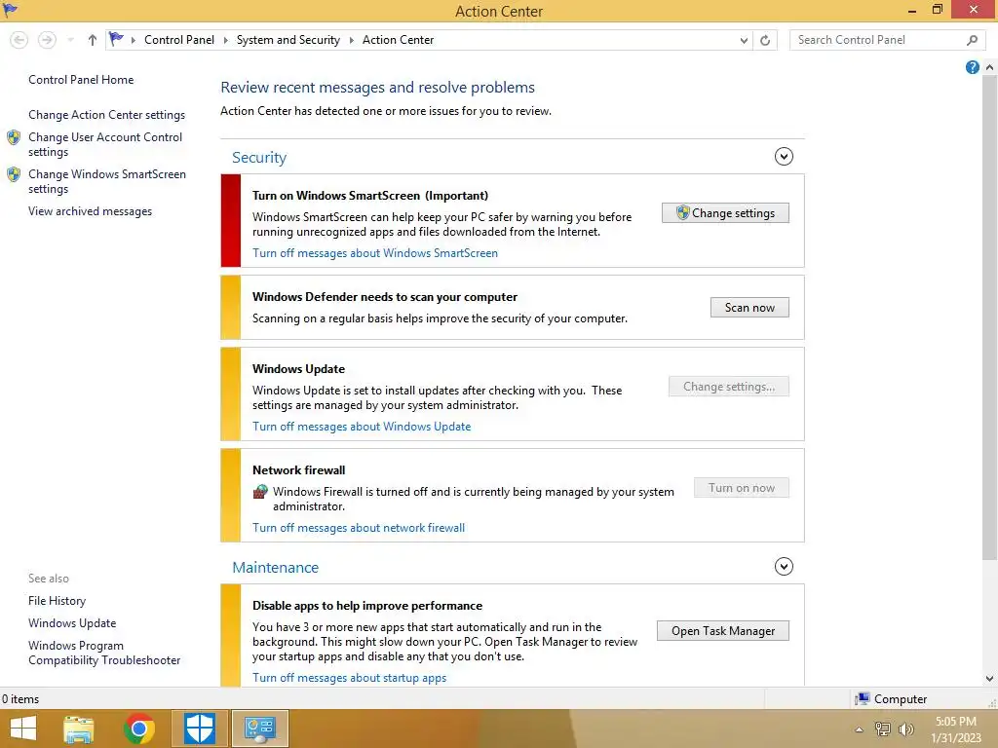Open Change User Account Control settings
The width and height of the screenshot is (998, 748).
click(x=105, y=144)
